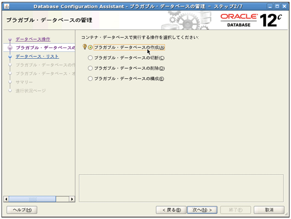Screen dimensions: 291x219
Task: Select プラガブル・データベースの構成(E) radio button
Action: [x=90, y=78]
